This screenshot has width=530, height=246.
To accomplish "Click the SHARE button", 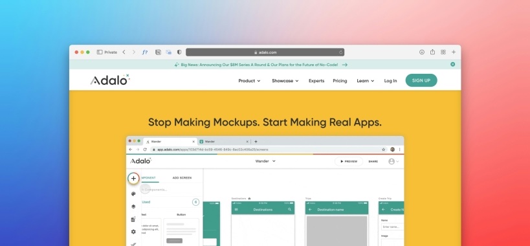I will pos(373,162).
